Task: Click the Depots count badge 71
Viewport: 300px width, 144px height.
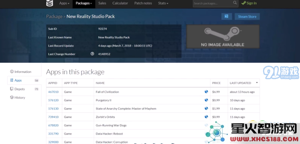Action: coord(36,89)
